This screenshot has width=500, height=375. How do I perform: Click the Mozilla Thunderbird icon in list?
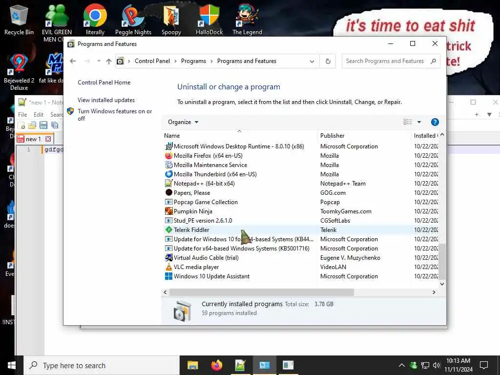[x=168, y=174]
